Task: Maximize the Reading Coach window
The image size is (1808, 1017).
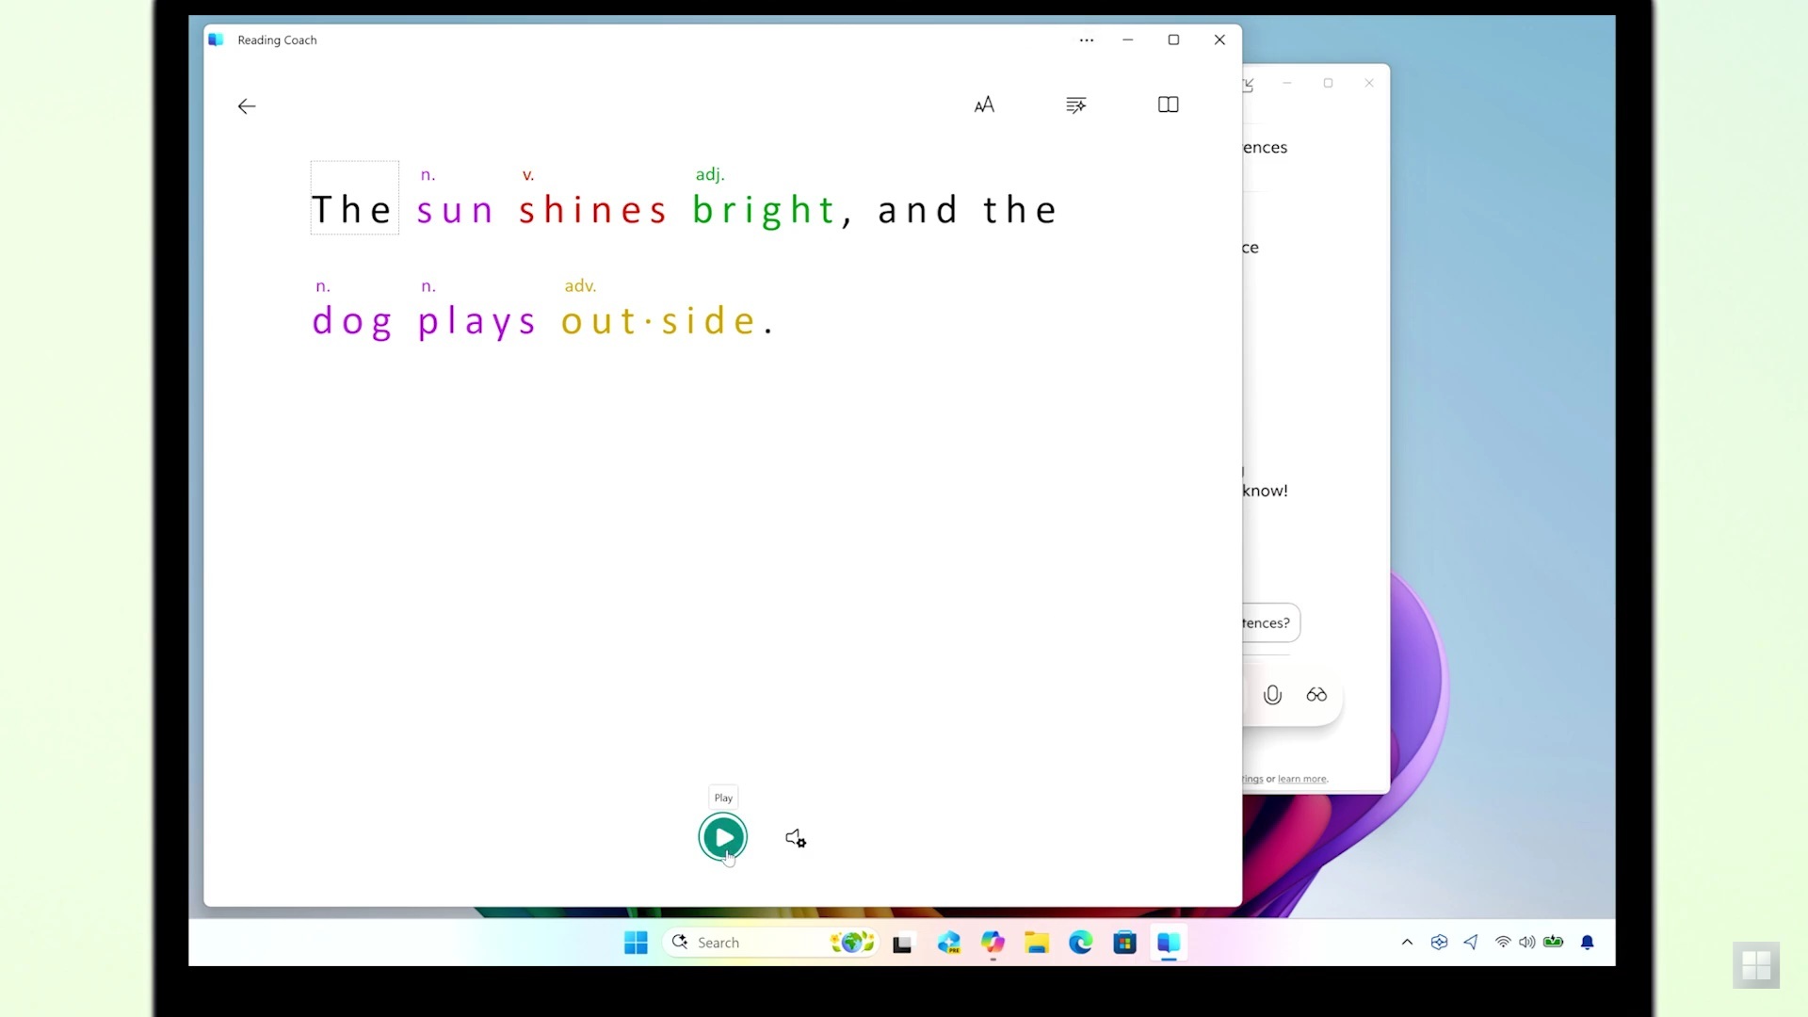Action: click(x=1173, y=40)
